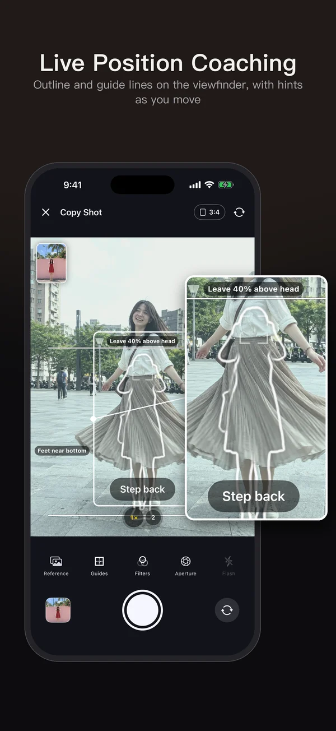Tap the battery charging icon in status bar

click(226, 185)
